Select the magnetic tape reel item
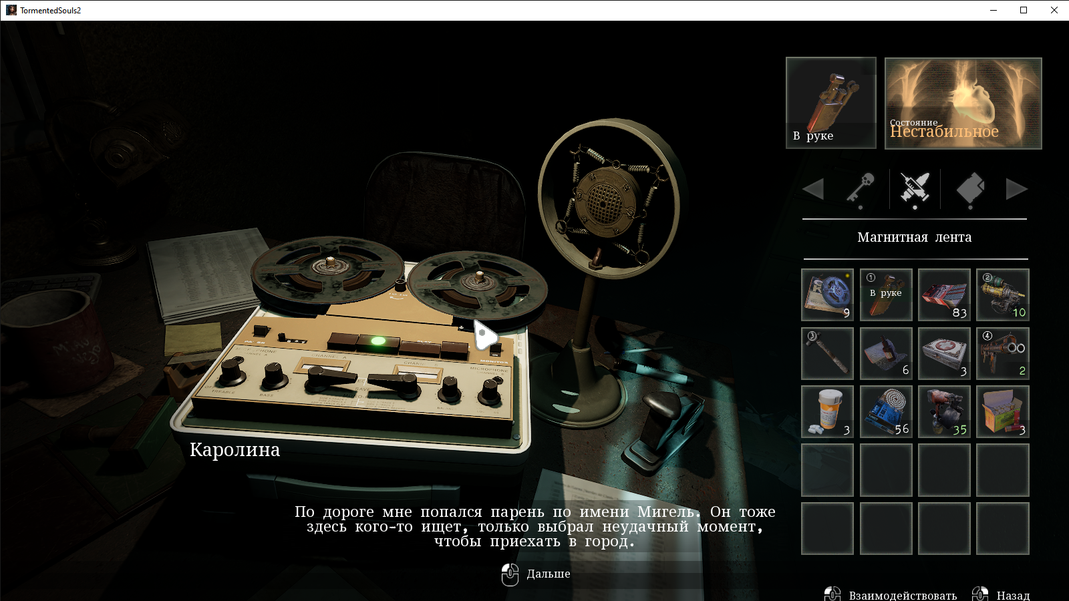This screenshot has width=1069, height=601. tap(827, 295)
